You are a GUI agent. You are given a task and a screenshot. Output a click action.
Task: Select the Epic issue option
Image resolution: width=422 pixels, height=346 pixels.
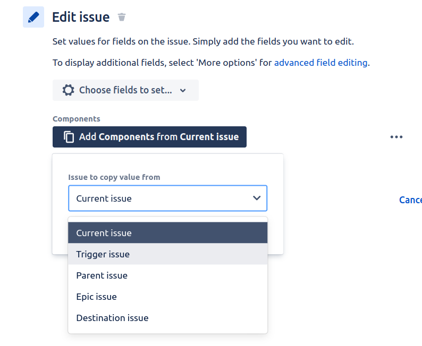(x=167, y=297)
